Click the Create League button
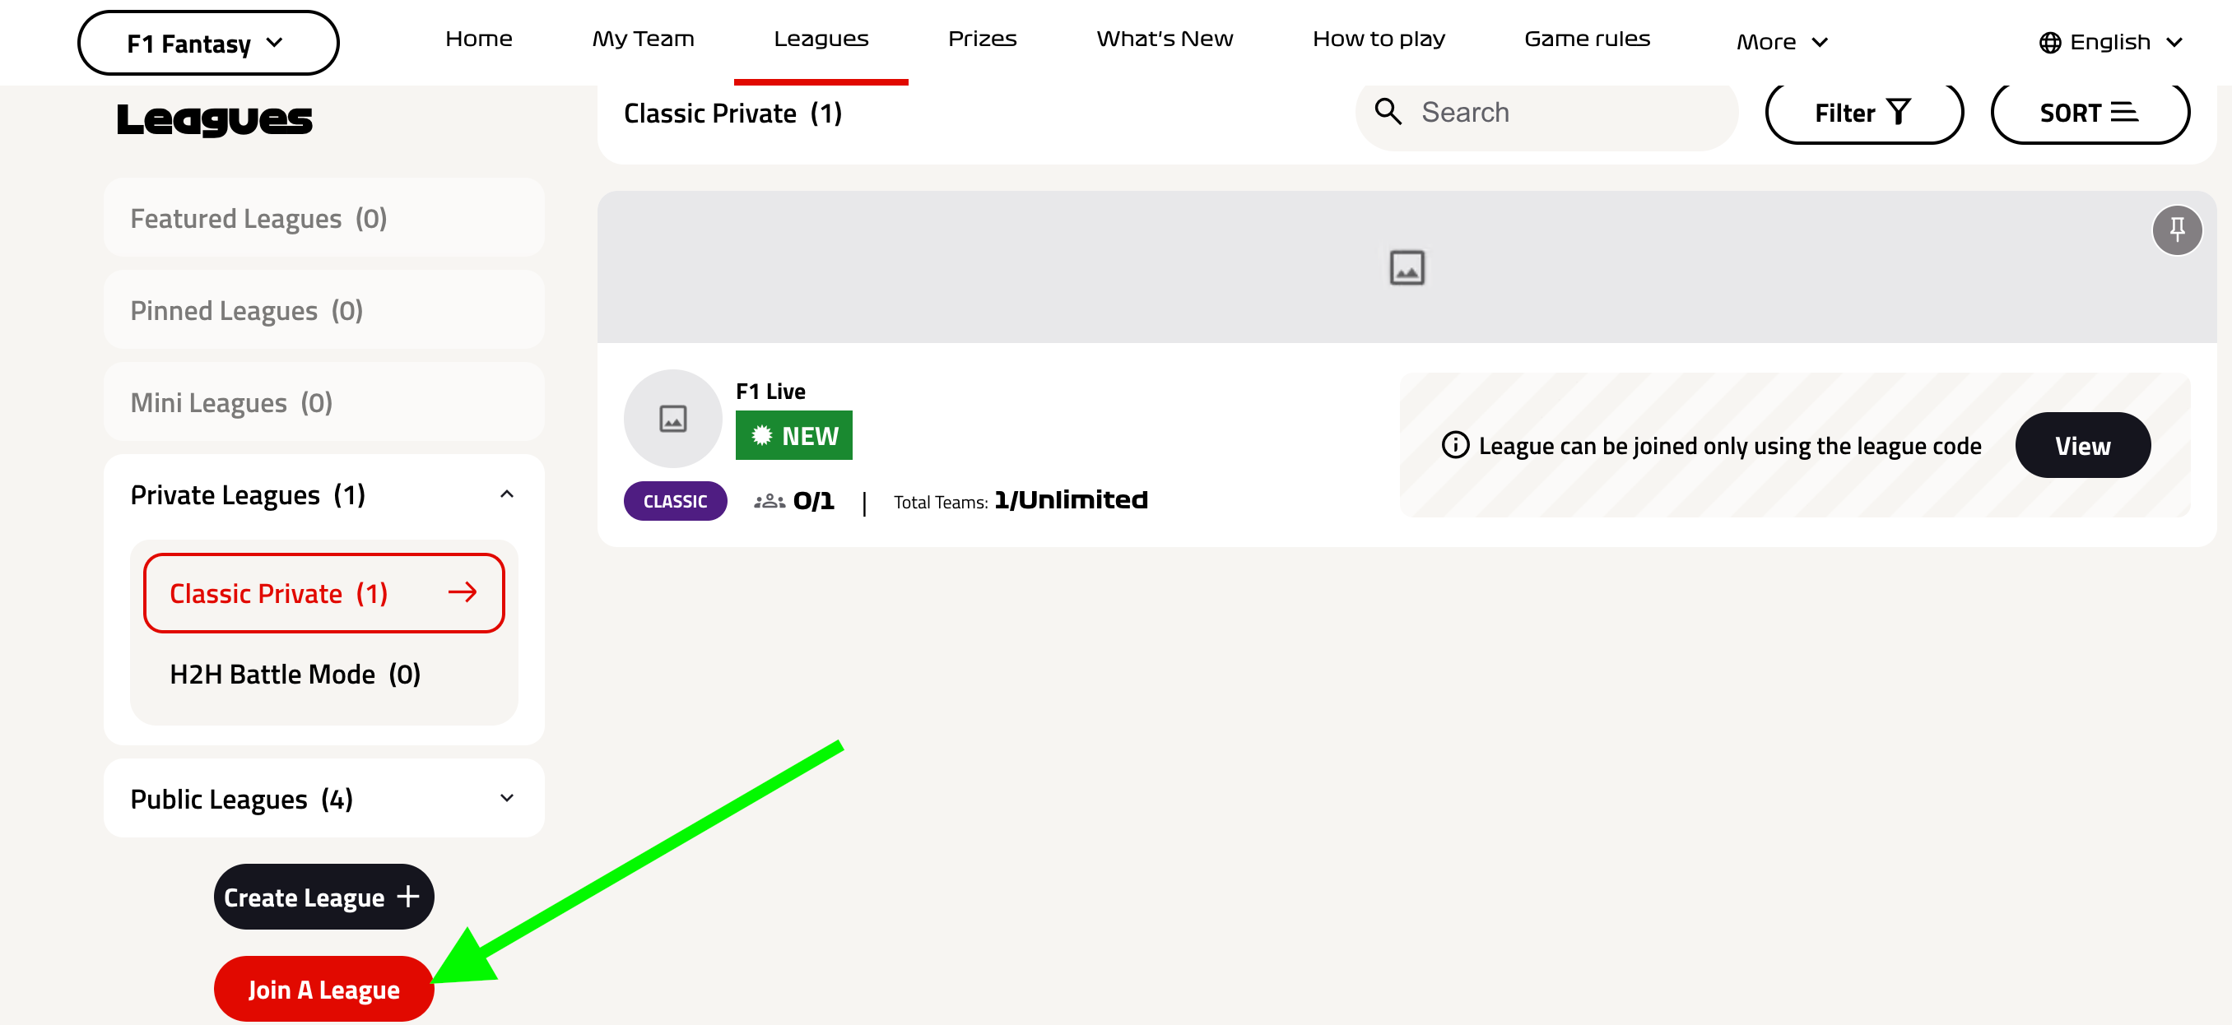Viewport: 2232px width, 1025px height. 323,896
